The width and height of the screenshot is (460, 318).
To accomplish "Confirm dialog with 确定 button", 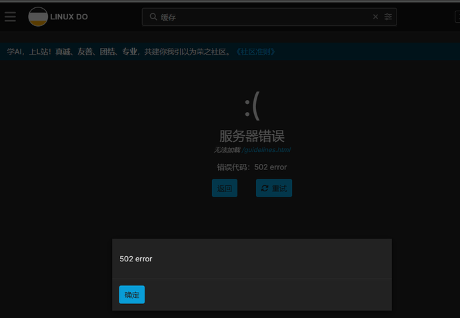I will (x=132, y=295).
